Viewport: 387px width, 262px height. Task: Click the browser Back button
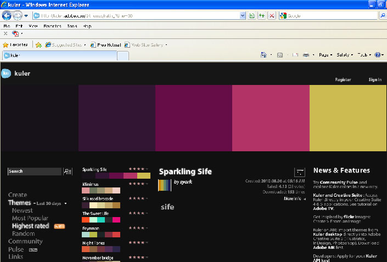tap(7, 15)
